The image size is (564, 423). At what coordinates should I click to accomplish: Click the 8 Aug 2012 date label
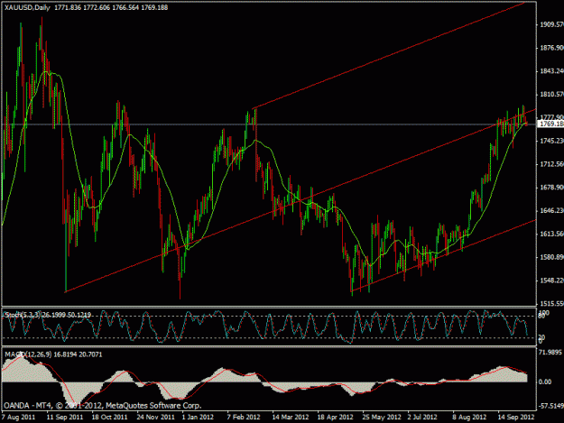(469, 418)
